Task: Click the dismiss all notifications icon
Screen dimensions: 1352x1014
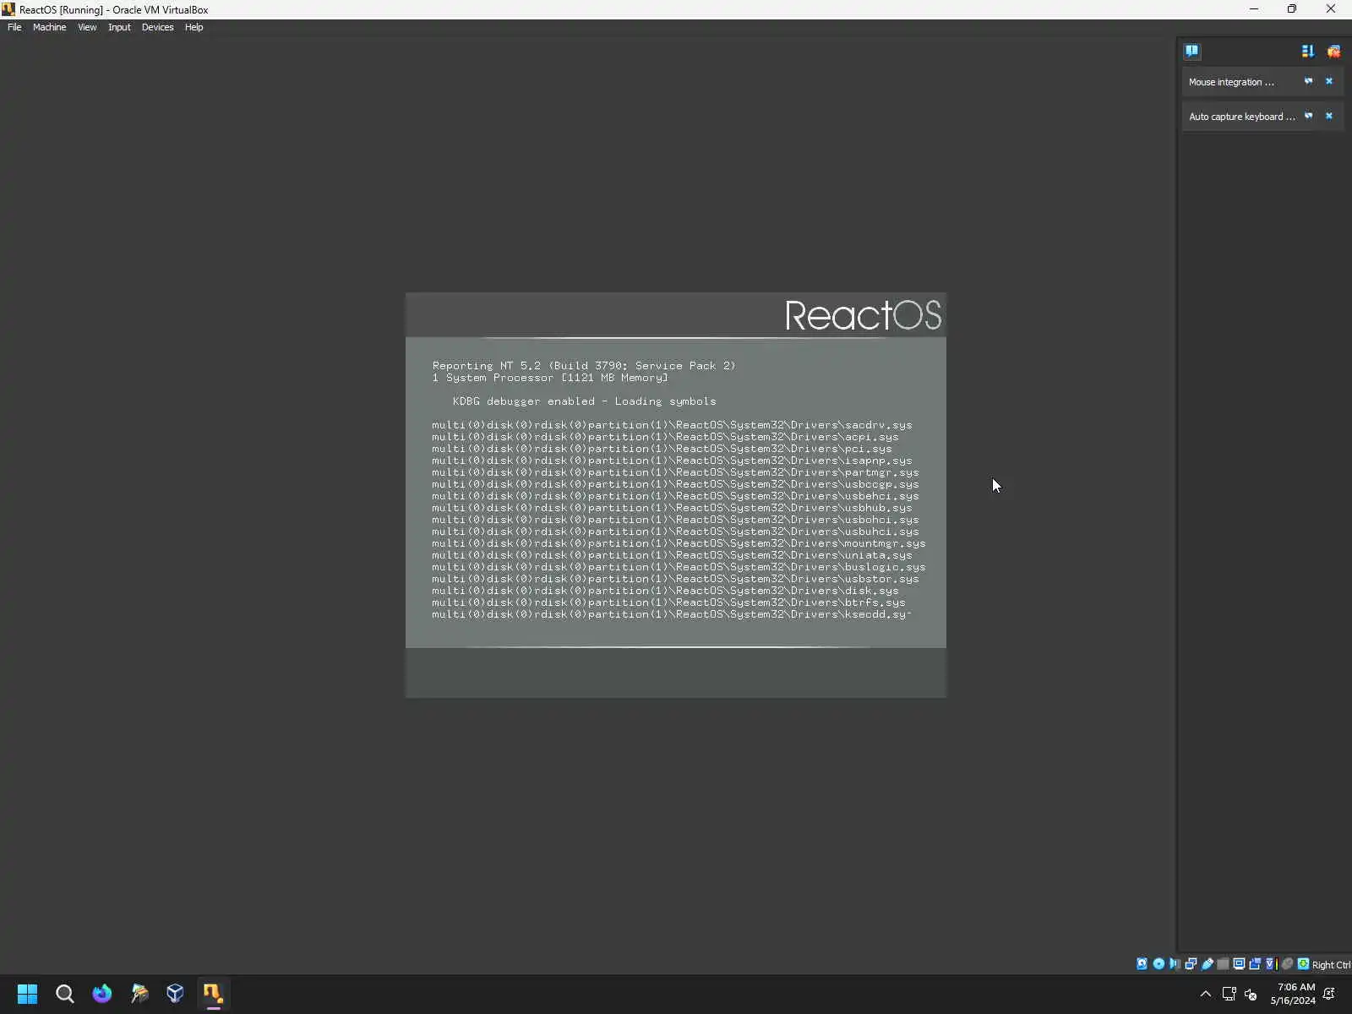Action: pyautogui.click(x=1333, y=52)
